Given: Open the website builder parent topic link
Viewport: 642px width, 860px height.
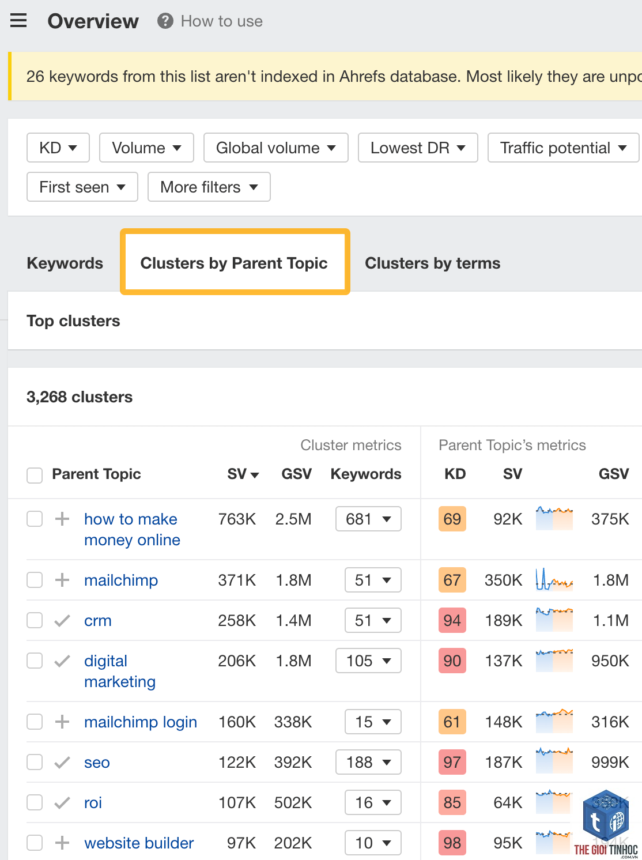Looking at the screenshot, I should [x=139, y=843].
